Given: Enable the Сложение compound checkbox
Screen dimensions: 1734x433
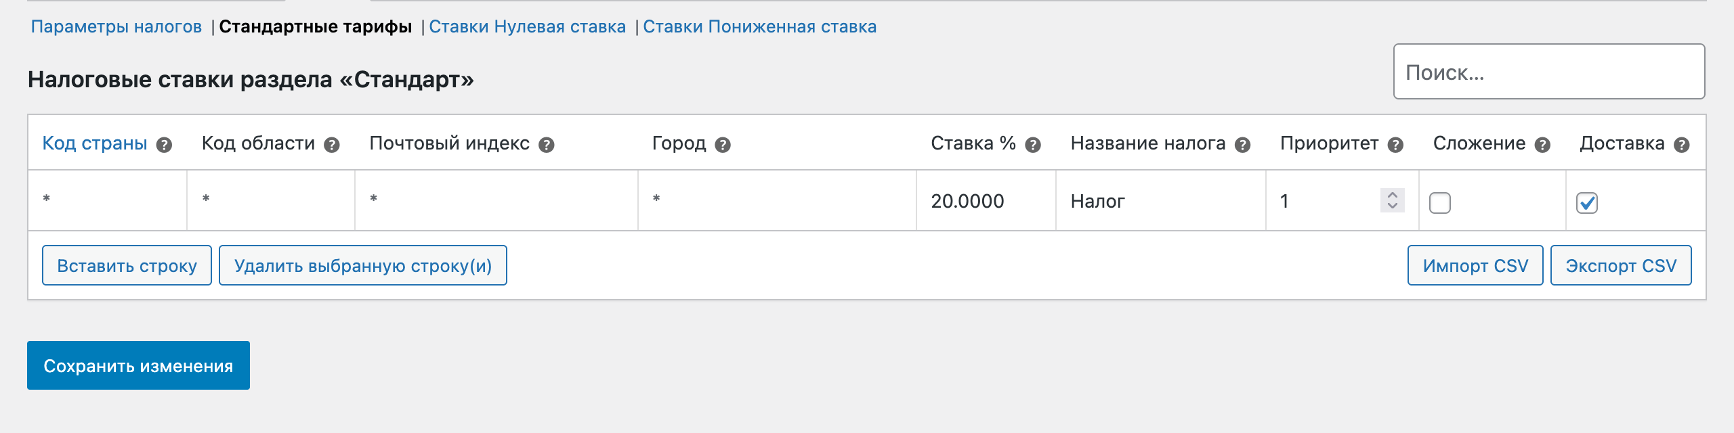Looking at the screenshot, I should point(1440,203).
